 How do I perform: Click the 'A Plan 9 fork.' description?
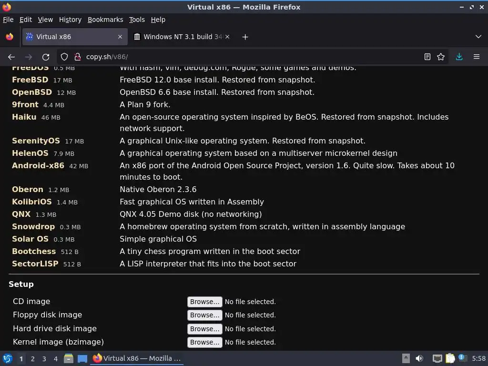(145, 104)
